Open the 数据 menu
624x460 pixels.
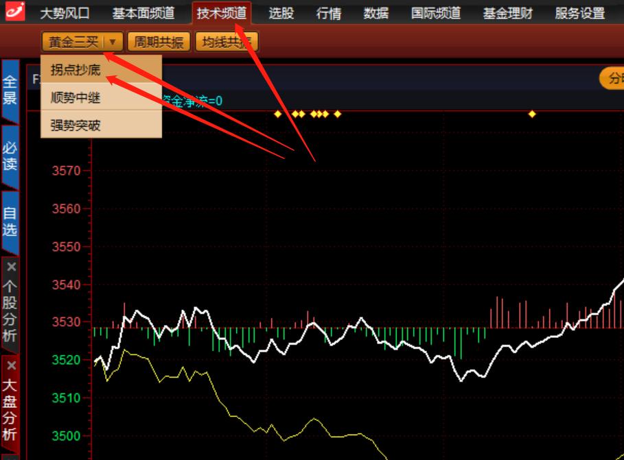coord(375,12)
